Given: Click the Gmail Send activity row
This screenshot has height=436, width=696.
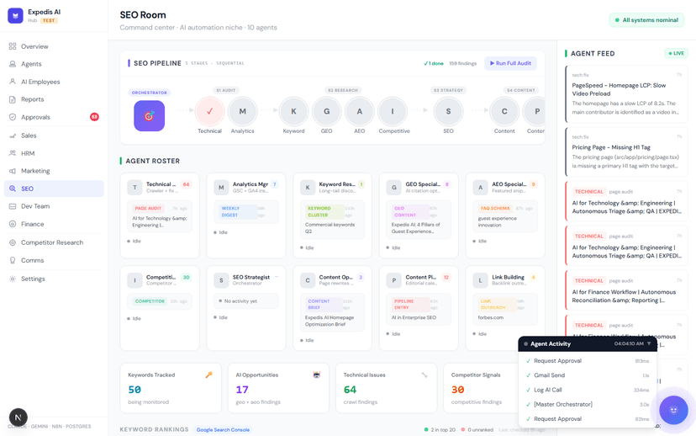Looking at the screenshot, I should pyautogui.click(x=588, y=375).
